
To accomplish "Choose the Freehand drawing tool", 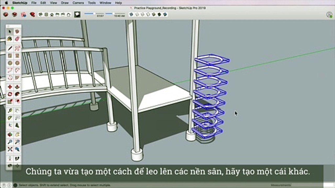I will [x=17, y=48].
